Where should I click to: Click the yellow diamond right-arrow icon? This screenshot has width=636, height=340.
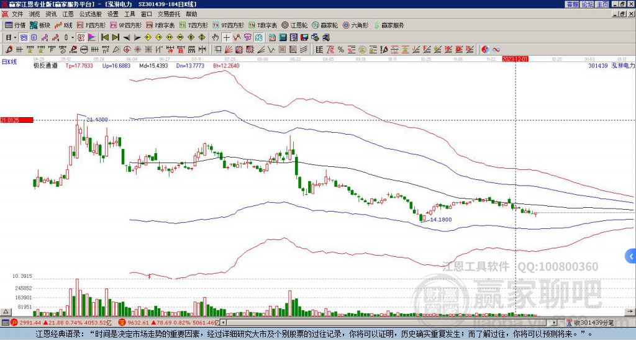158,38
